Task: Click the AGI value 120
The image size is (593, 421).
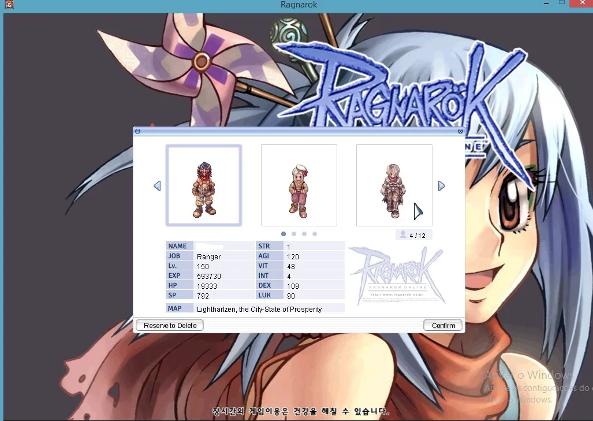Action: point(293,256)
